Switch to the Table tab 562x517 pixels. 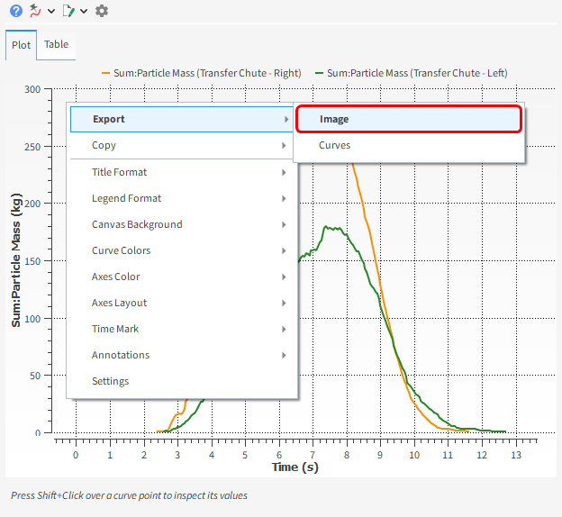click(x=56, y=44)
